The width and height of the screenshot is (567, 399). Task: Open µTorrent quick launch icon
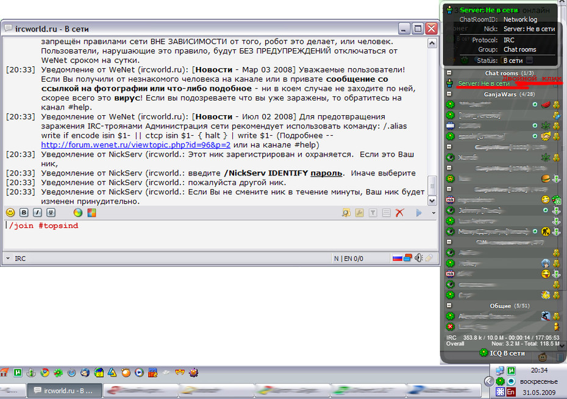[x=17, y=372]
